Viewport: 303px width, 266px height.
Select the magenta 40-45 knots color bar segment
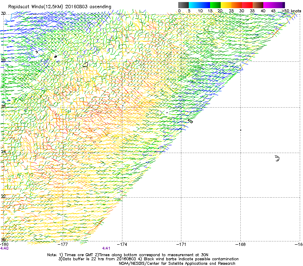(x=269, y=5)
